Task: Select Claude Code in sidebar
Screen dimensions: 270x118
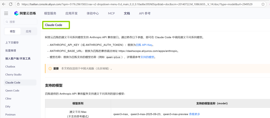Action: pos(20,82)
